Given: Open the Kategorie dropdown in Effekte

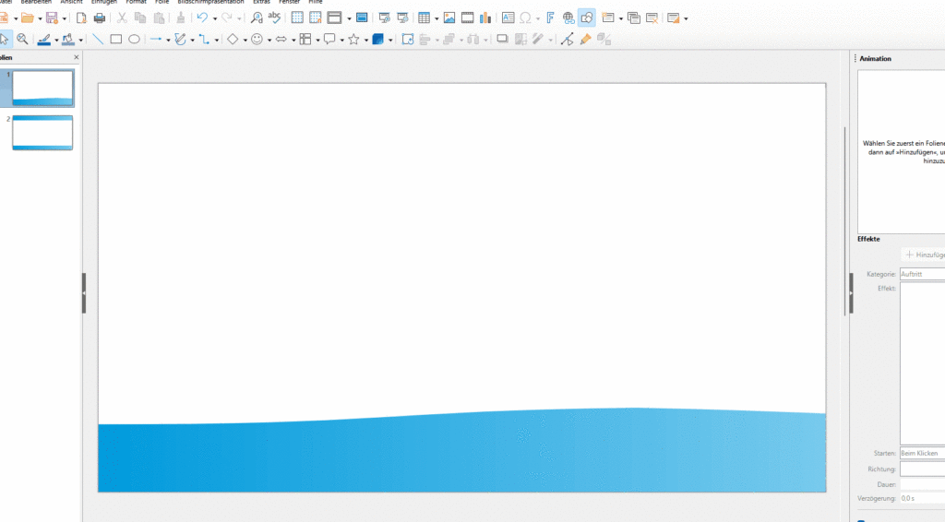Looking at the screenshot, I should coord(921,274).
